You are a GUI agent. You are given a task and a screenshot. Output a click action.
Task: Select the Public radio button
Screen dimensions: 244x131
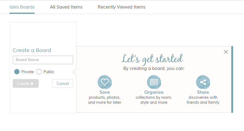(39, 72)
